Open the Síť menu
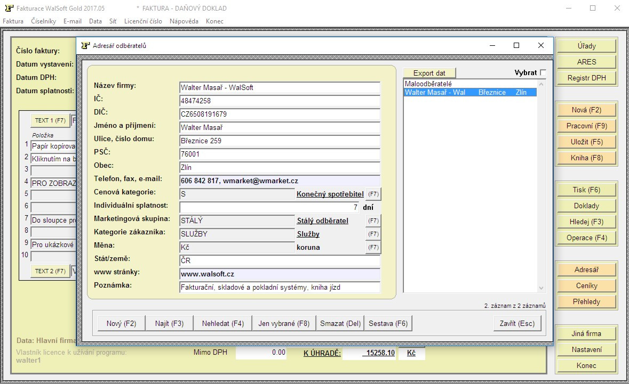Screen dimensions: 629x384 [x=113, y=21]
